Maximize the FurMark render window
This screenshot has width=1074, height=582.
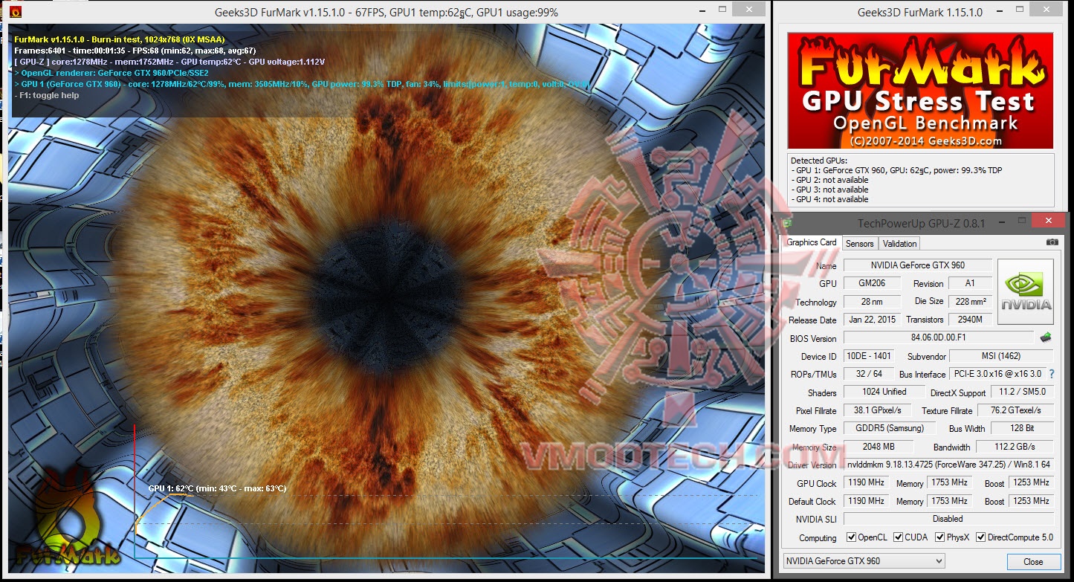pos(723,11)
